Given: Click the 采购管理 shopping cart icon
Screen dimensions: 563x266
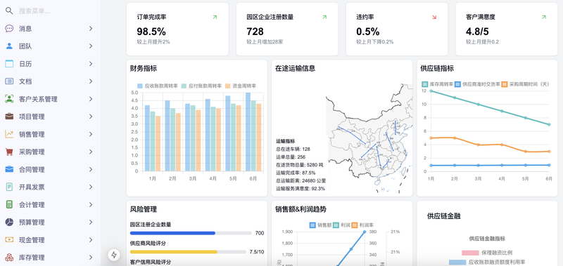Looking at the screenshot, I should pos(9,152).
